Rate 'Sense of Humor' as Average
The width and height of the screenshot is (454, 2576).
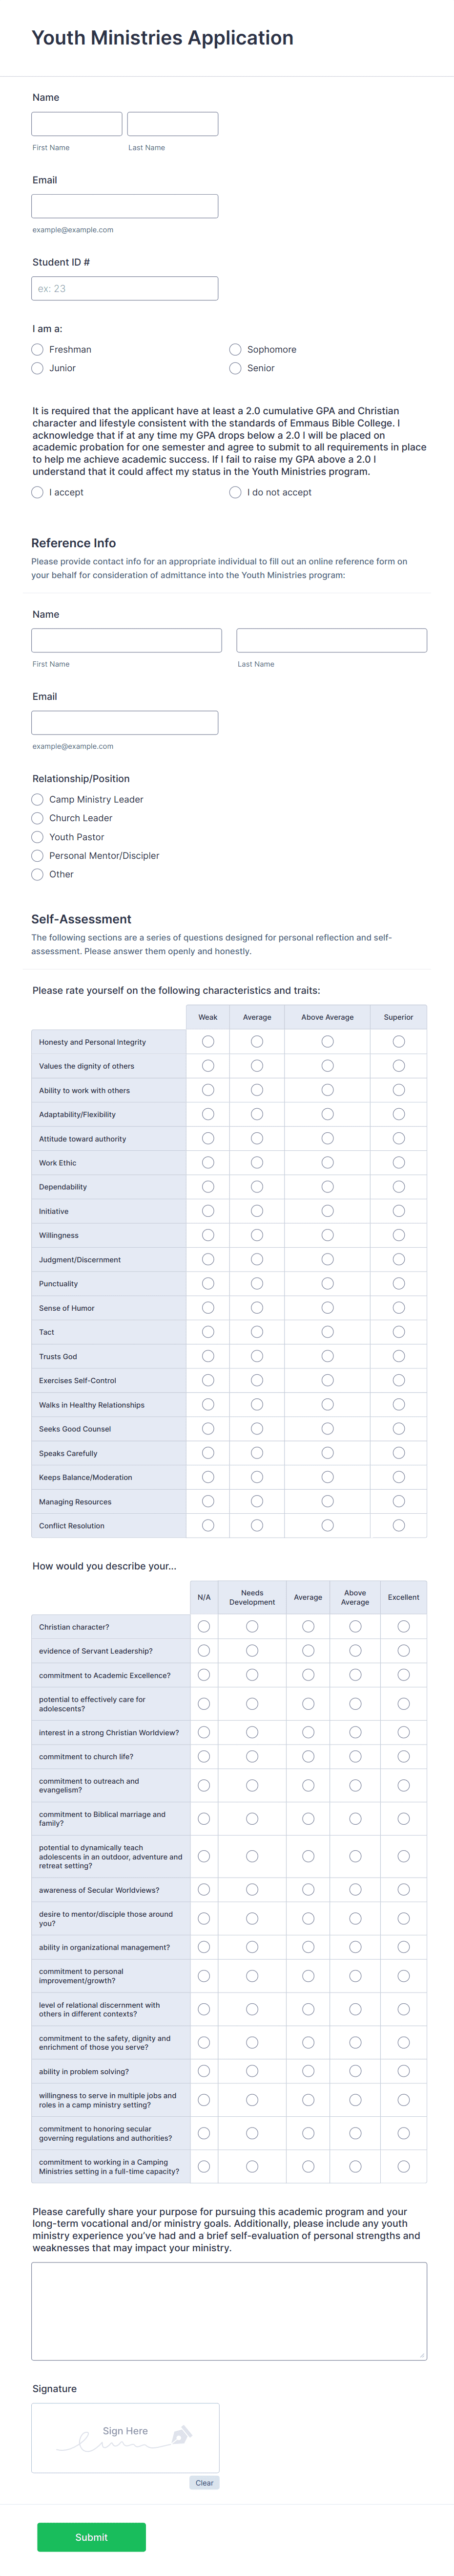tap(256, 1307)
